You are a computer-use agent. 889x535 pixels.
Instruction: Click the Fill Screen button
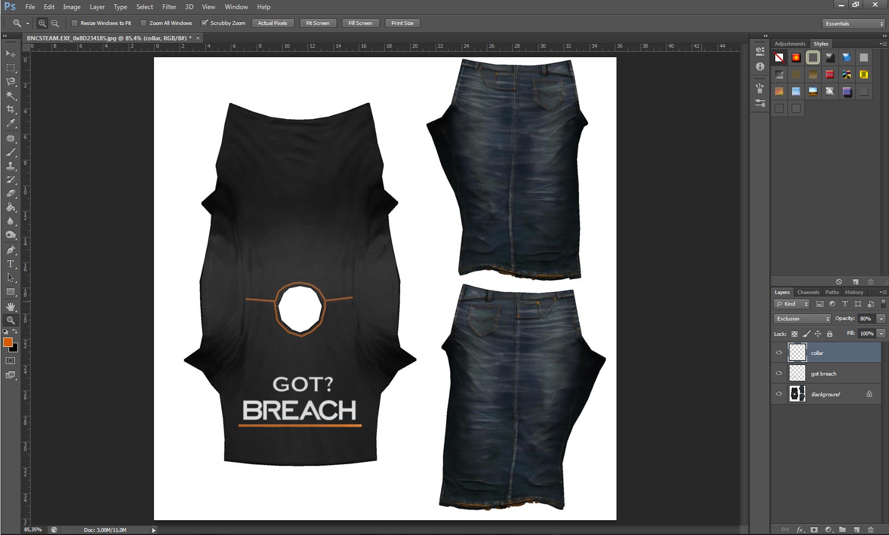[x=360, y=23]
